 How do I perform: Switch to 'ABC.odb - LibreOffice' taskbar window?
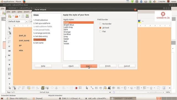point(97,98)
